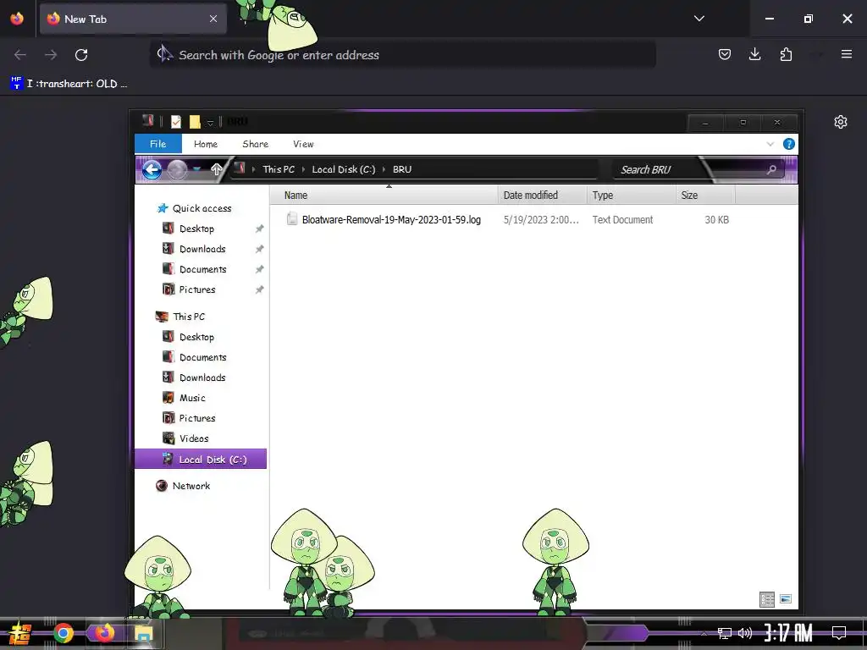
Task: Select Bloatware-Removal-19-May-2023-01-59.log file
Action: (391, 219)
